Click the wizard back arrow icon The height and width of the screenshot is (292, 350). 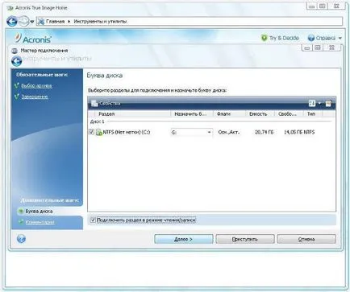[17, 61]
